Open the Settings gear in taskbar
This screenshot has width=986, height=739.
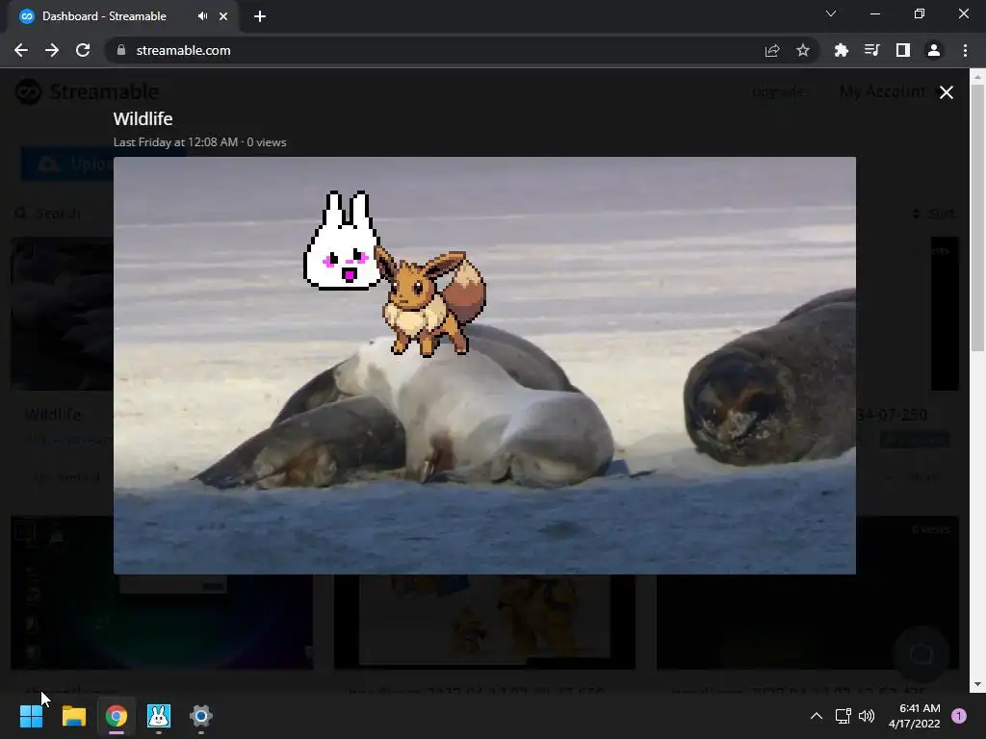tap(201, 716)
